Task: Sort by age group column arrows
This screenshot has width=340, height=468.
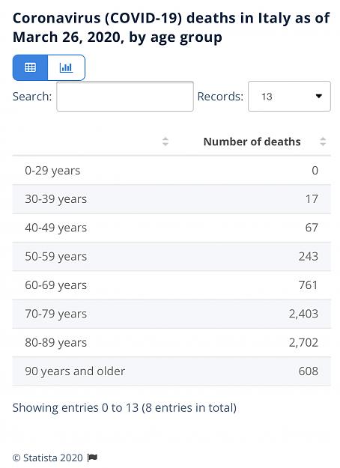Action: (x=166, y=142)
